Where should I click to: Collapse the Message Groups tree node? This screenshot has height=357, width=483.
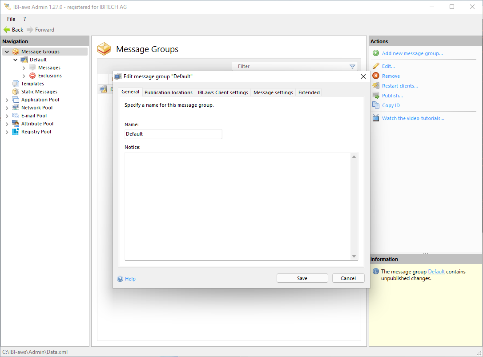(7, 52)
